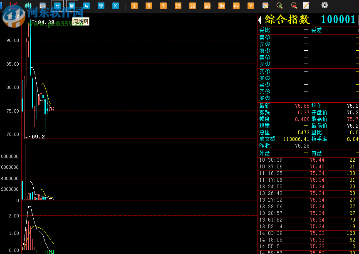This screenshot has height=254, width=359.
Task: Toggle the 60-minute period button
Action: tap(207, 6)
